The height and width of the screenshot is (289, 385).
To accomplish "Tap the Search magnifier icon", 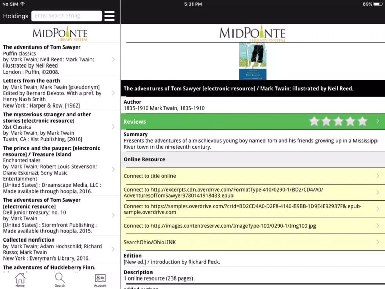I will point(60,280).
